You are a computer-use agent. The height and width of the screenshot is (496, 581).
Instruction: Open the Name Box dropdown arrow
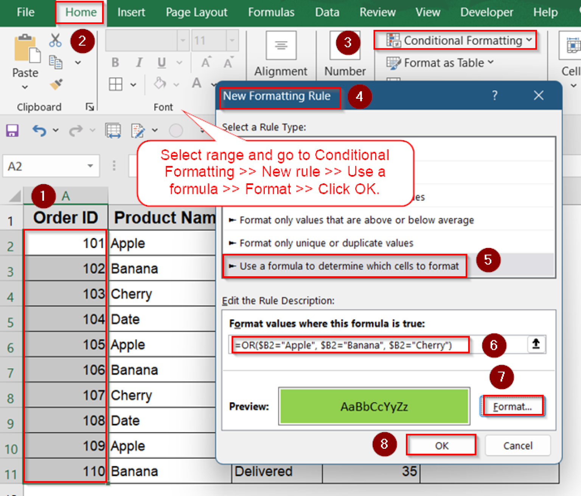click(90, 166)
